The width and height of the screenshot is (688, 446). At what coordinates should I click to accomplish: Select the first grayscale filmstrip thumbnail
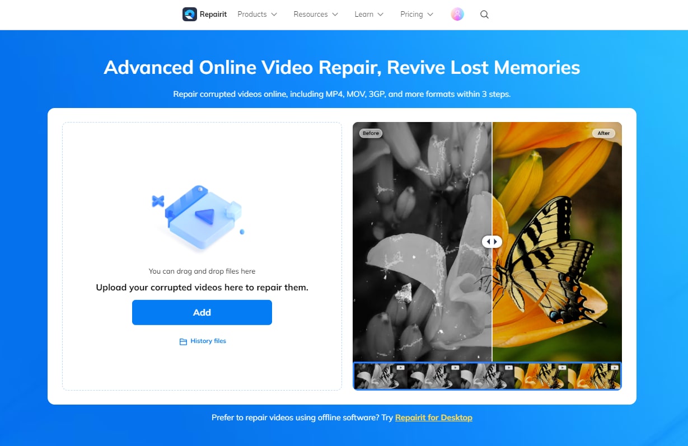point(381,376)
